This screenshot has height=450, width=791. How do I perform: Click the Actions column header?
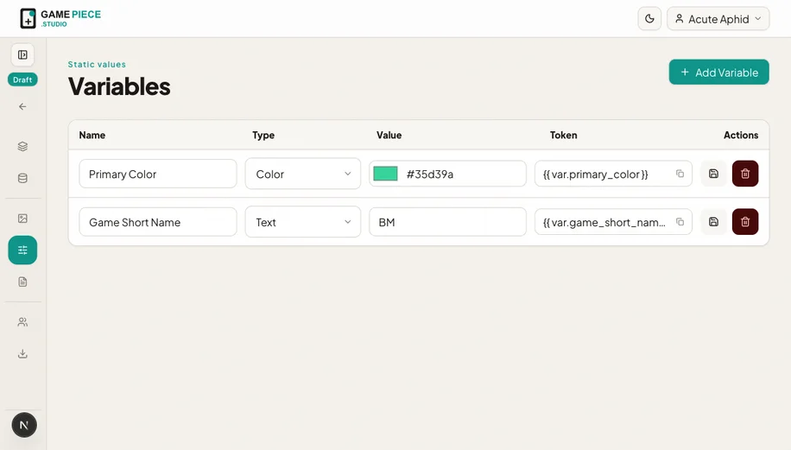[741, 136]
